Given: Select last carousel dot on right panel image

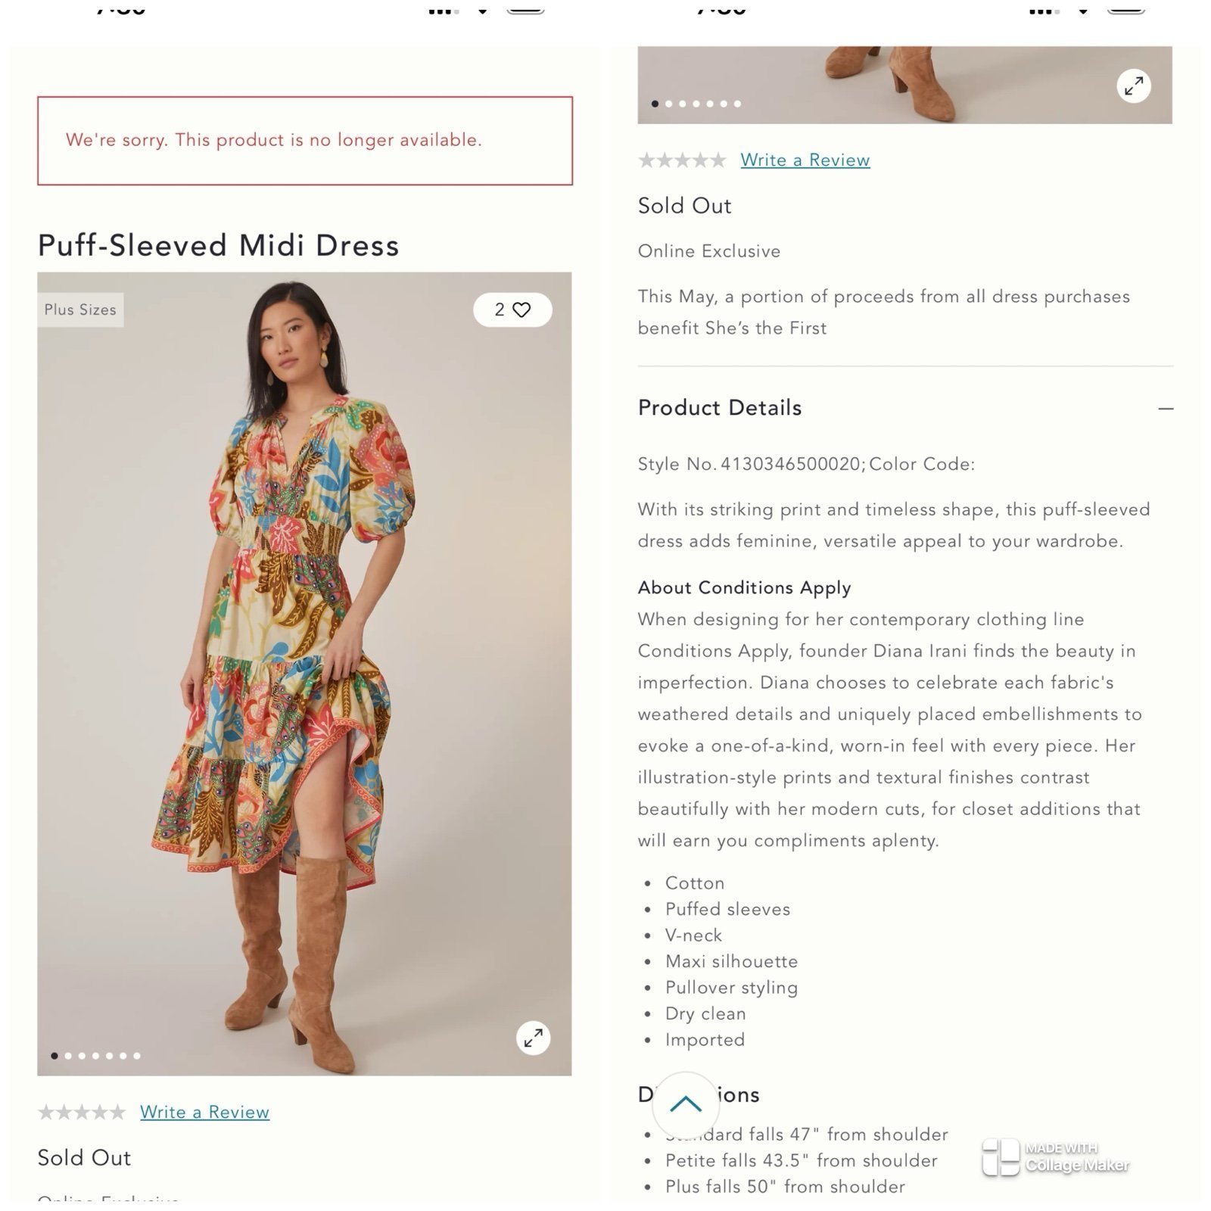Looking at the screenshot, I should coord(737,104).
